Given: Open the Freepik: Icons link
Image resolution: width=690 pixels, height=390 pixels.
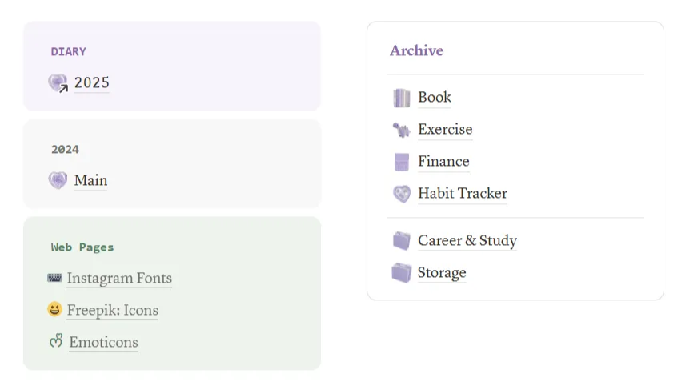Looking at the screenshot, I should pyautogui.click(x=113, y=310).
